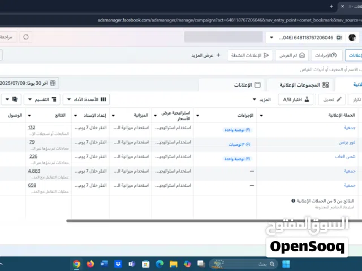
Task: Open the جمعية campaign with 4,883 results
Action: click(x=350, y=171)
